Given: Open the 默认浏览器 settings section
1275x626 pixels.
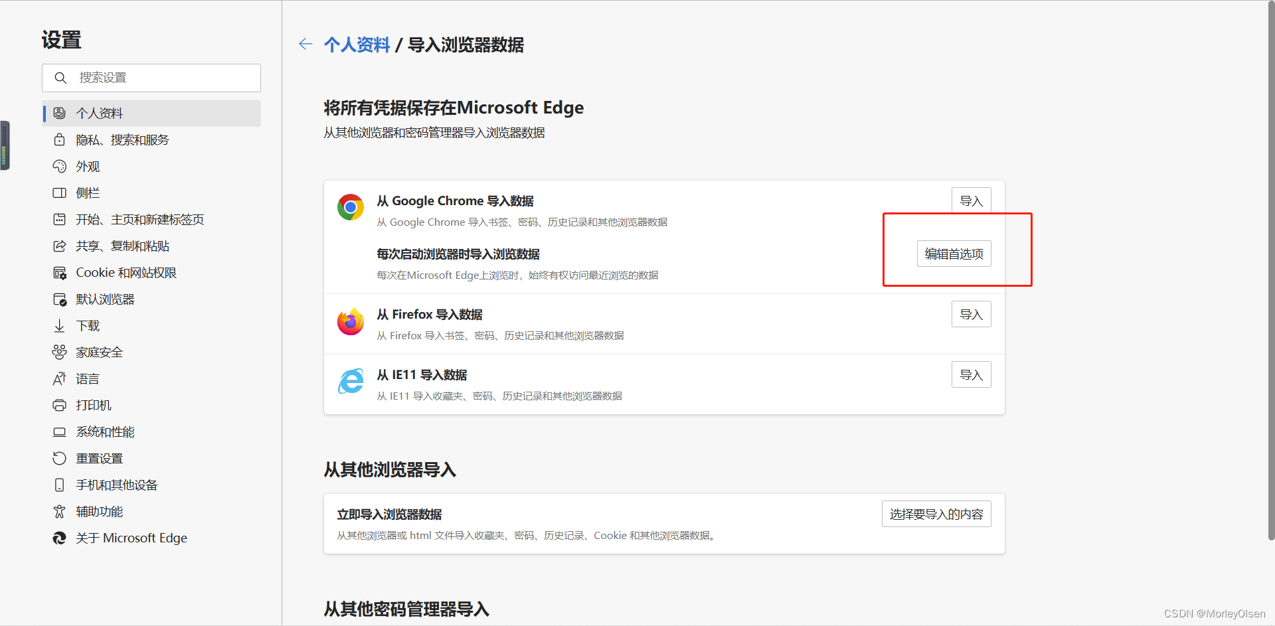Looking at the screenshot, I should (x=151, y=299).
